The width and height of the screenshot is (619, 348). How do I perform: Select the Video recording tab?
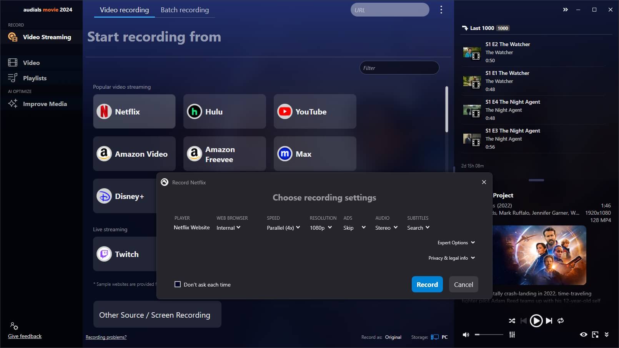point(124,10)
